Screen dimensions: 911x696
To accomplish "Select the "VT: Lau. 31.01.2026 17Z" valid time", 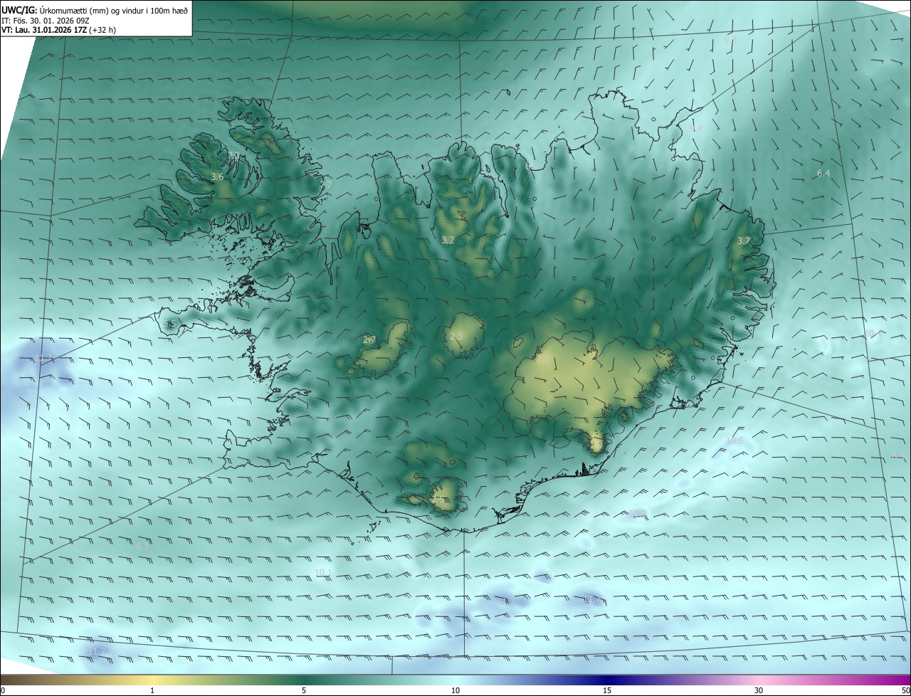I will tap(46, 30).
